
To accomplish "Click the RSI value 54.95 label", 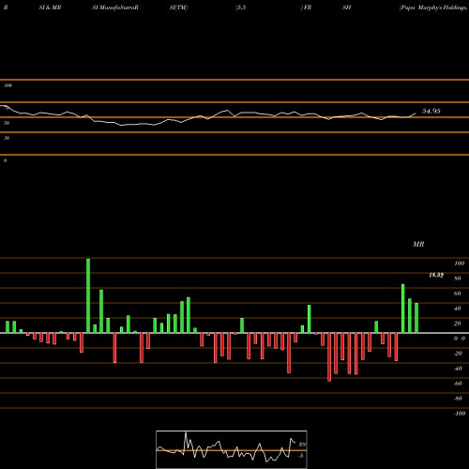I will click(431, 111).
